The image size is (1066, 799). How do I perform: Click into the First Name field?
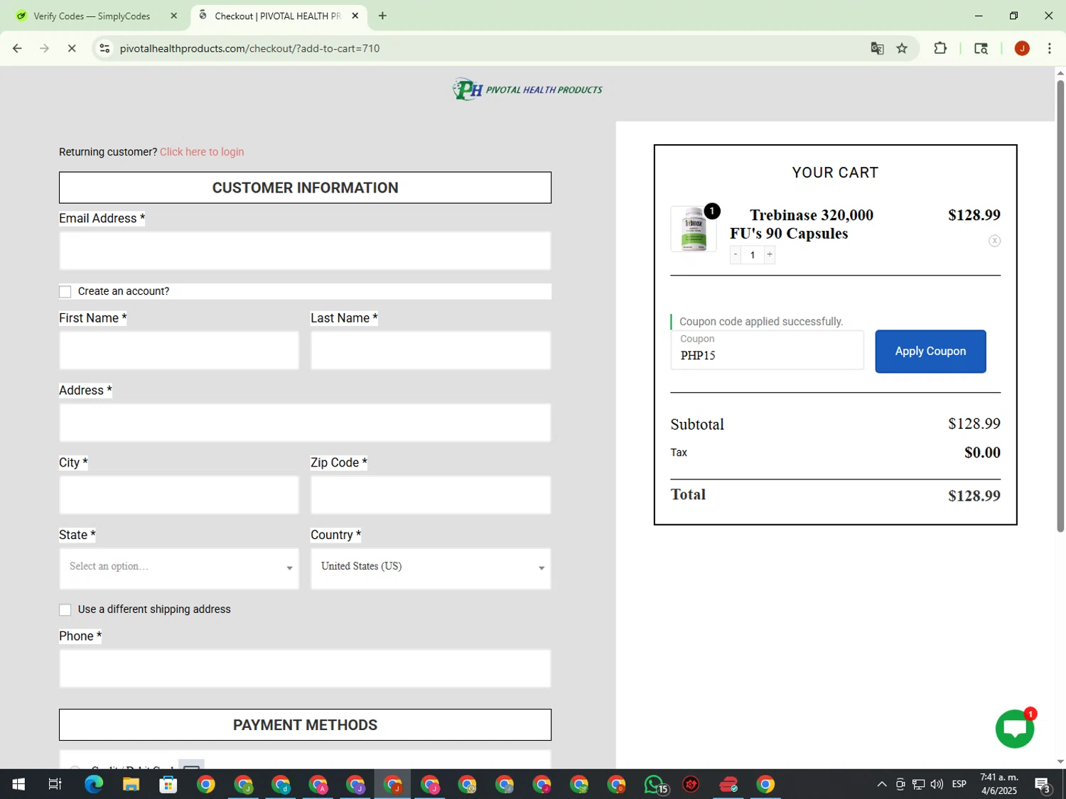tap(179, 350)
